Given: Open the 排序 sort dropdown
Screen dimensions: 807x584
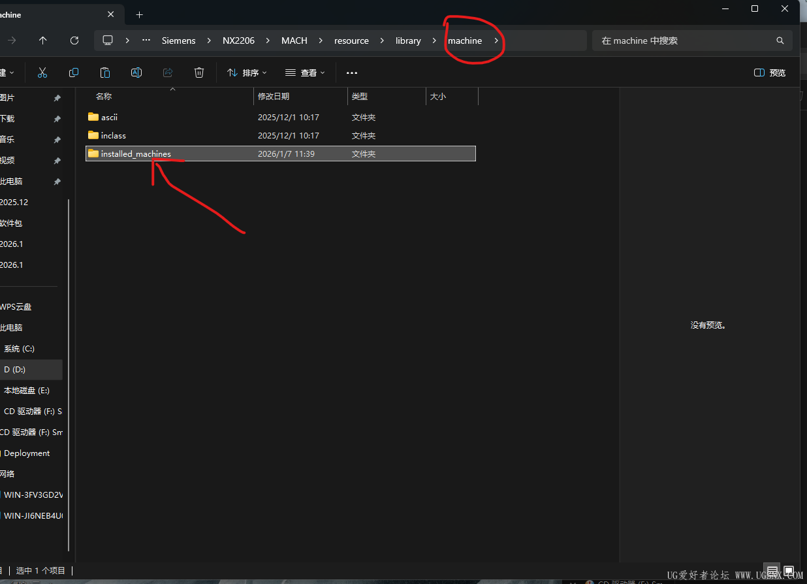Looking at the screenshot, I should tap(247, 73).
